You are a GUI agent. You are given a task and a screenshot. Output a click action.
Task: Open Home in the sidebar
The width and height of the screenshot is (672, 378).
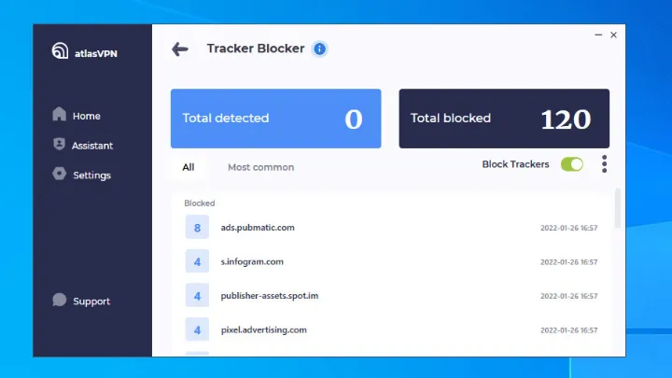point(77,116)
